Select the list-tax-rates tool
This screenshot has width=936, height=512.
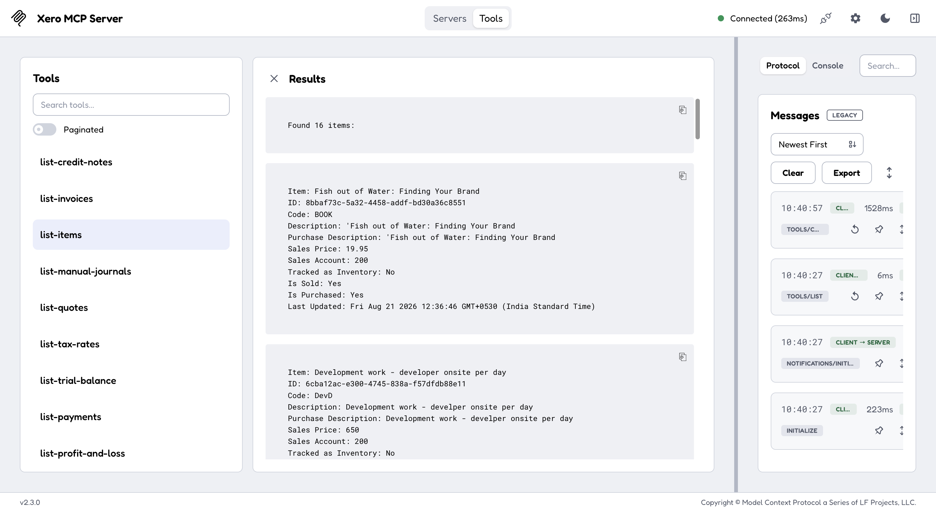[131, 344]
